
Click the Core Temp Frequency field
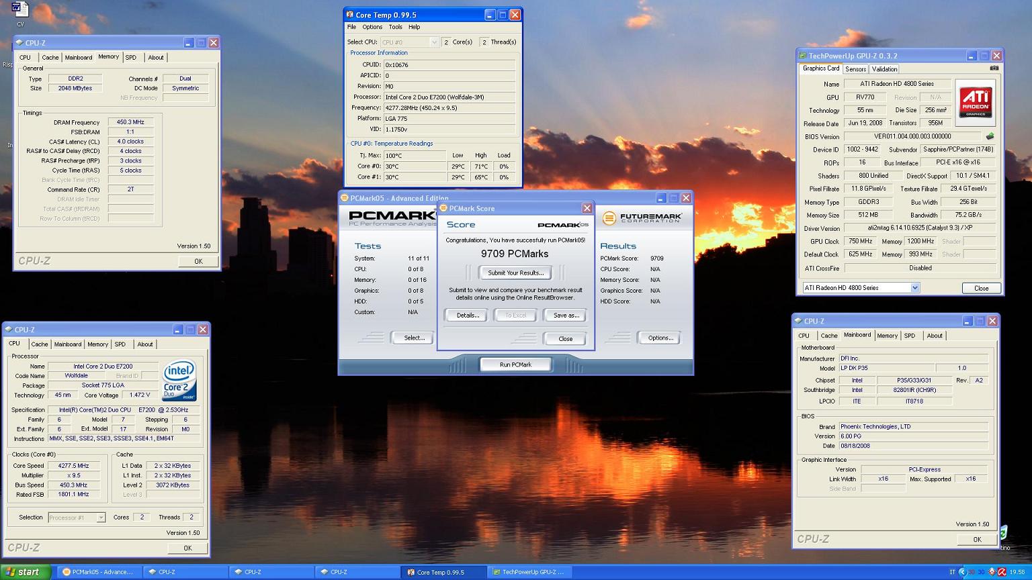point(449,107)
